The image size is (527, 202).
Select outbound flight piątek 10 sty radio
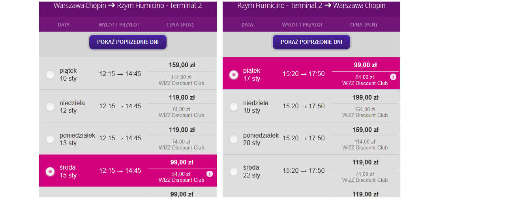[50, 74]
